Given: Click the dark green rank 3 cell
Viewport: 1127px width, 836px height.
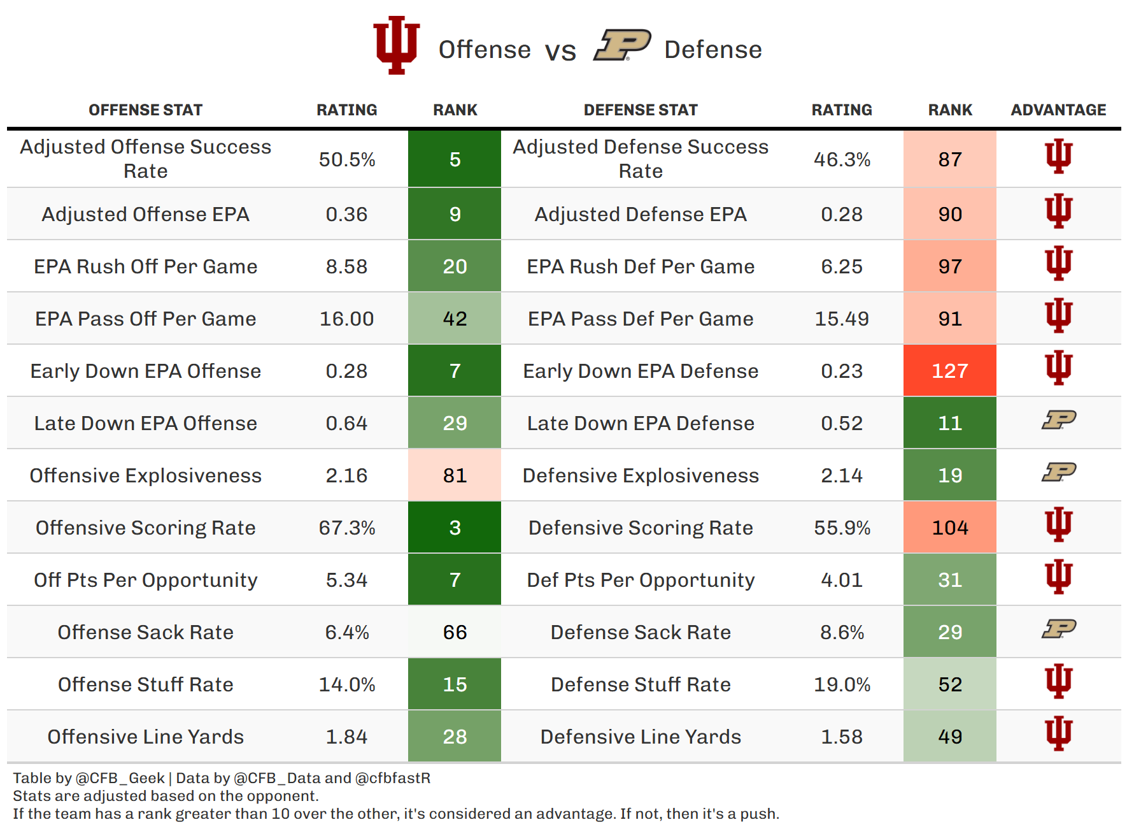Looking at the screenshot, I should click(455, 528).
